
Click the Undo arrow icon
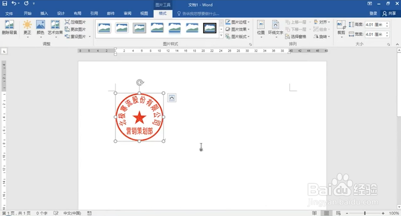14,4
